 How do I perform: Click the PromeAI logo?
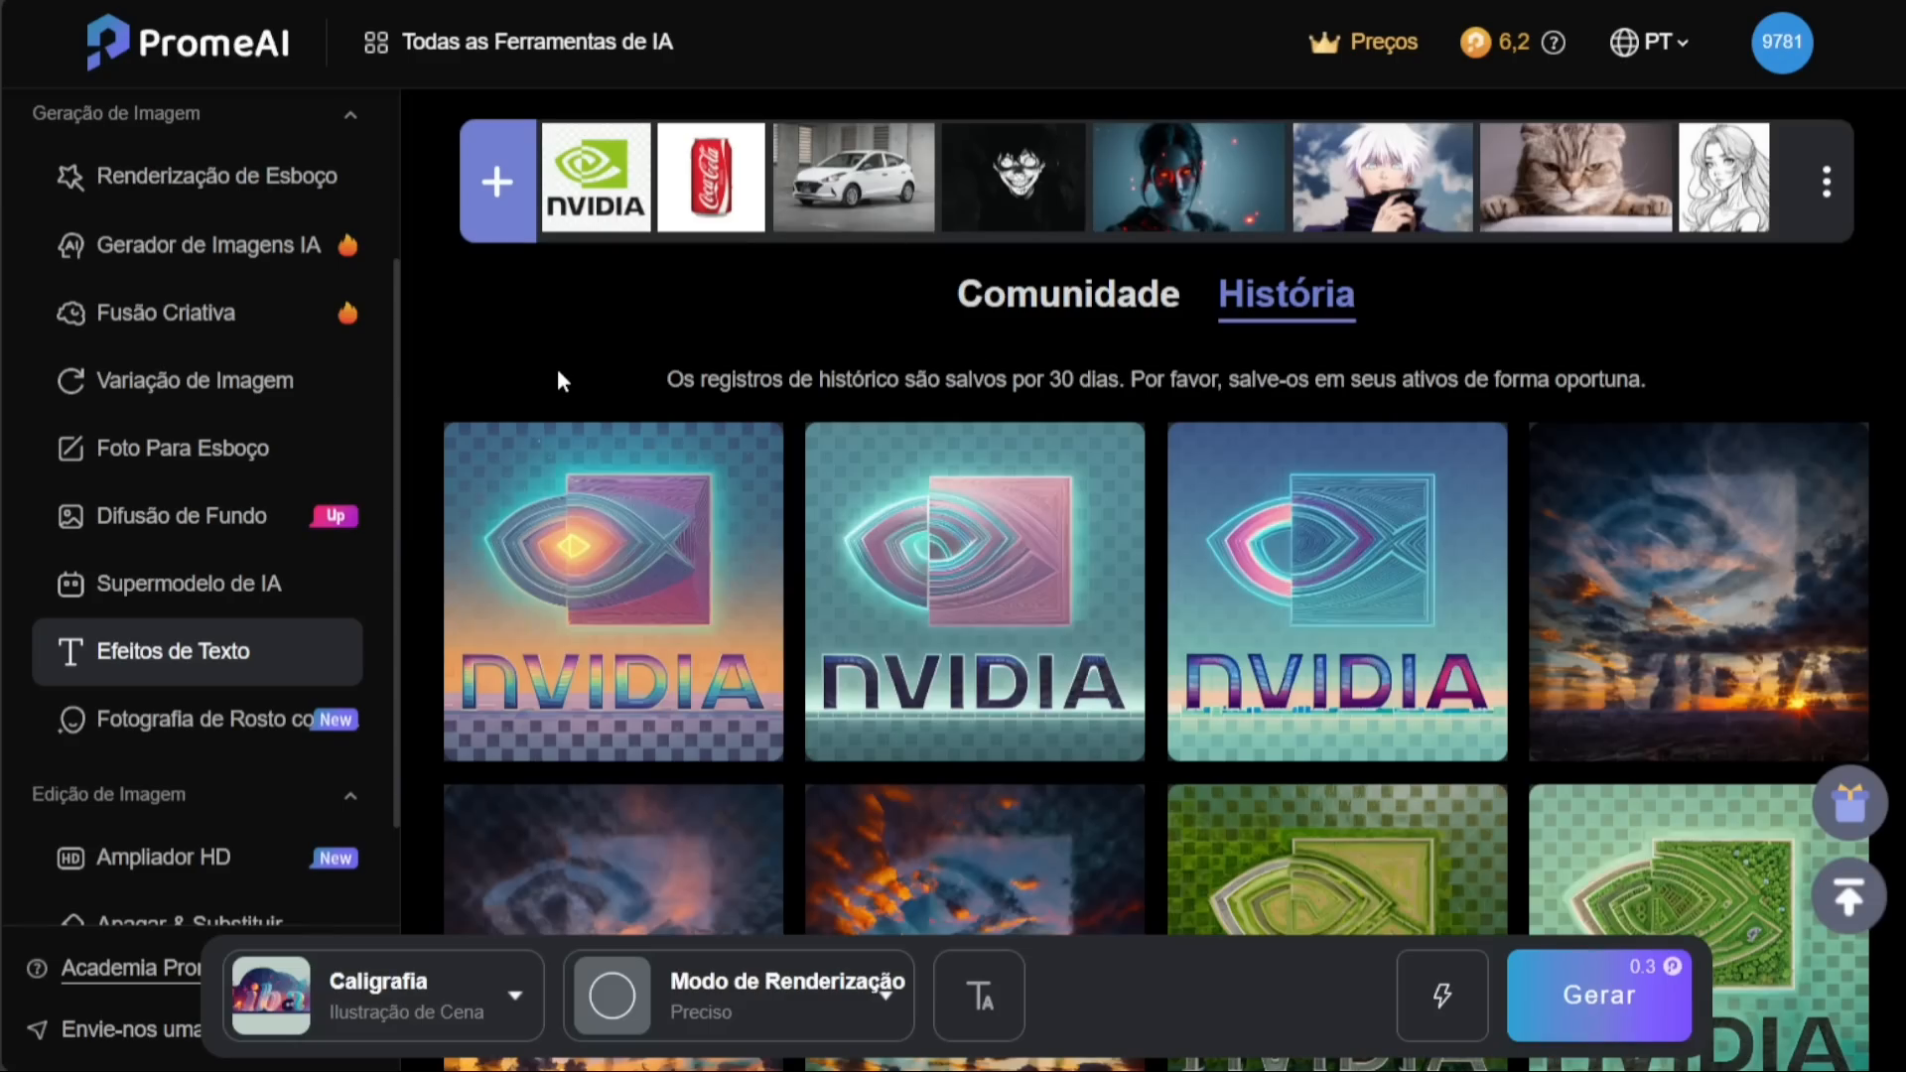(x=188, y=42)
